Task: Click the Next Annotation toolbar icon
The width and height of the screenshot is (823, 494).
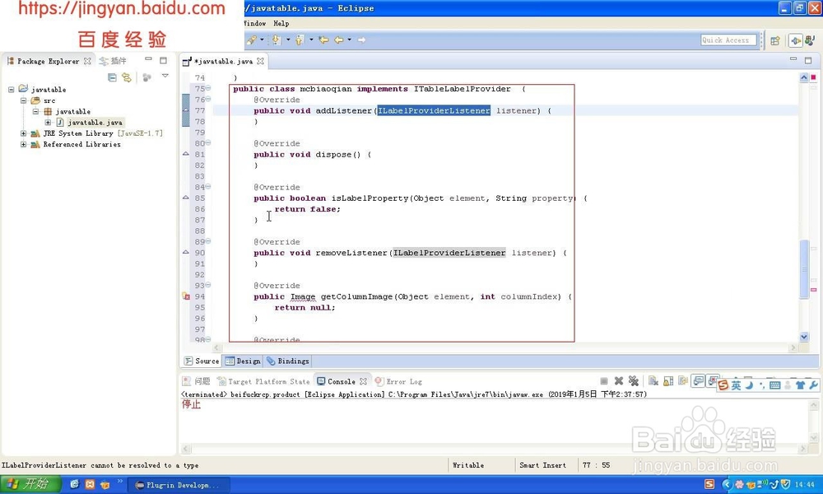Action: click(x=277, y=40)
